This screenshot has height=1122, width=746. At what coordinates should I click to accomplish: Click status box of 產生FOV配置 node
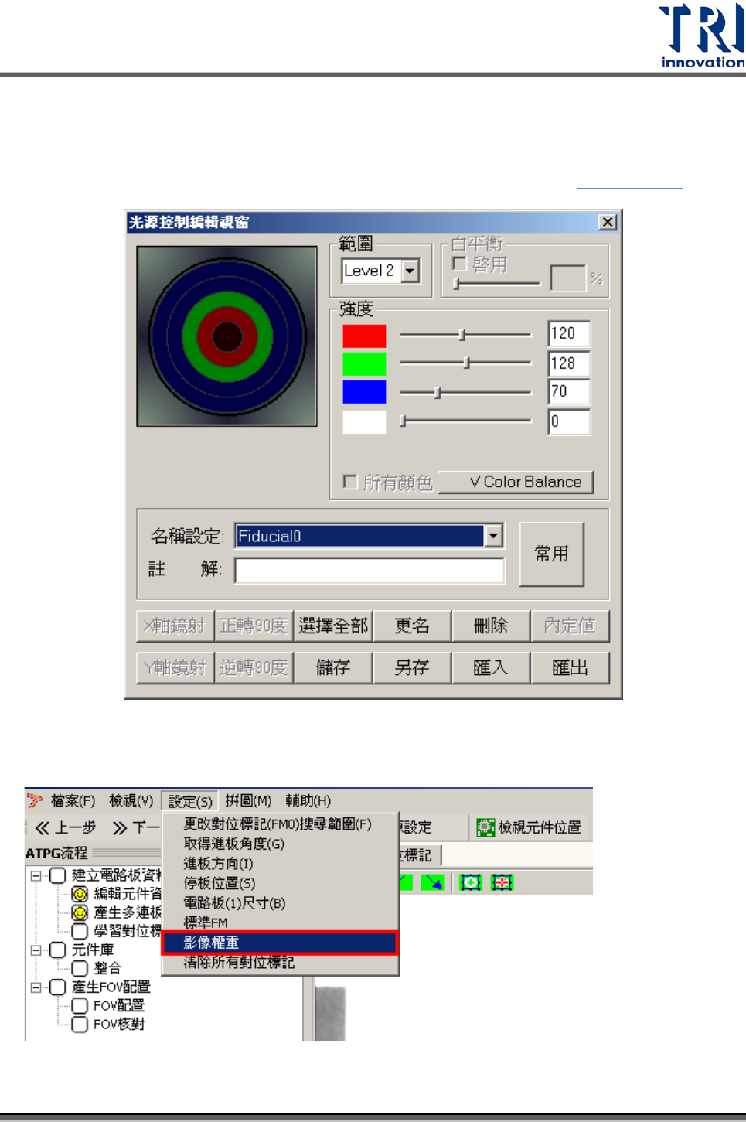click(x=58, y=987)
